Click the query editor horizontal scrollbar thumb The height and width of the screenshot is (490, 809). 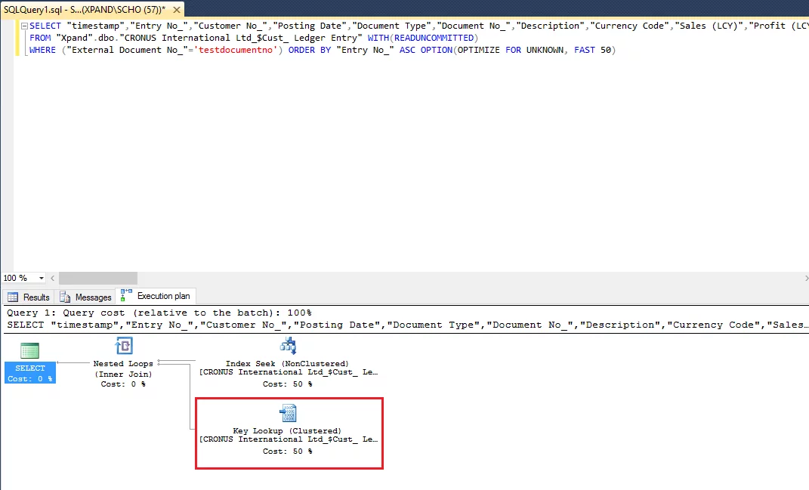(x=98, y=278)
